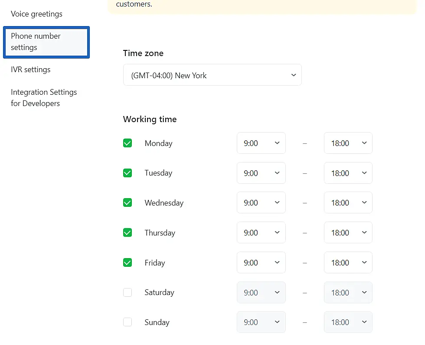Uncheck the Friday checkbox
Screen dimensions: 425x345
pos(127,262)
